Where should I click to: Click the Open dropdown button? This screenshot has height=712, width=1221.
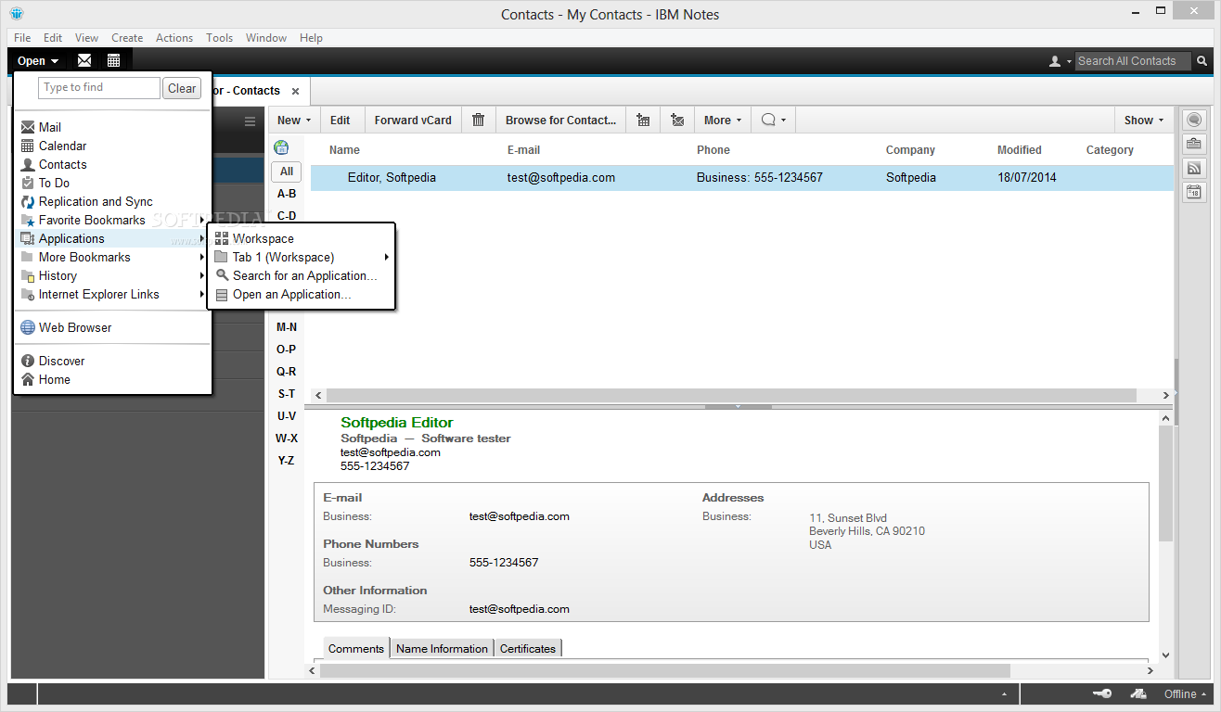click(38, 61)
